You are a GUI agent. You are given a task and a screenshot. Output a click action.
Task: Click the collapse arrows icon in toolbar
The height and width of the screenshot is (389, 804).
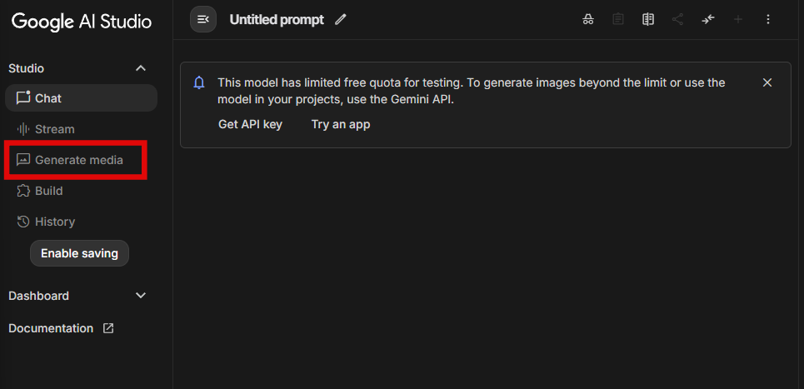click(x=708, y=19)
